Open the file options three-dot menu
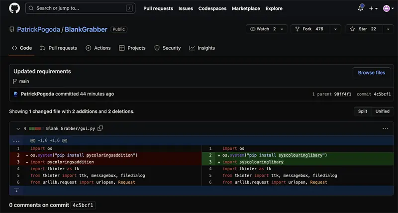 385,128
